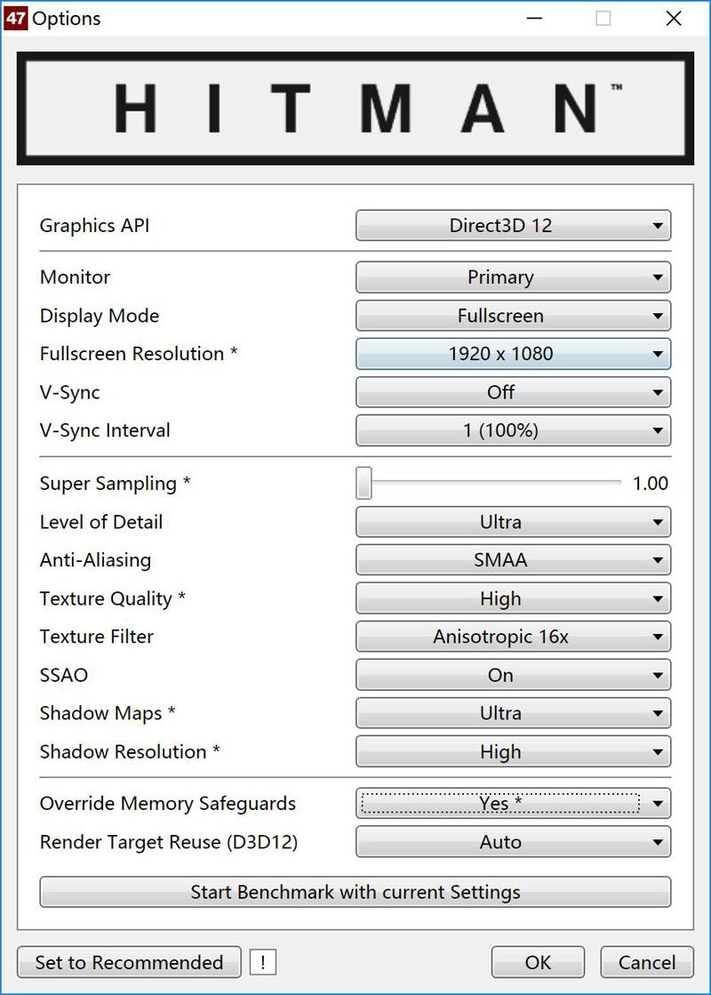711x995 pixels.
Task: Click the Super Sampling slider handle
Action: tap(364, 483)
